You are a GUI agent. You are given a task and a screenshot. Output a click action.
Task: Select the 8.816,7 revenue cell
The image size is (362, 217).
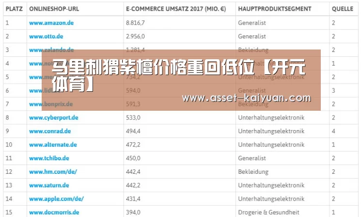click(x=135, y=23)
